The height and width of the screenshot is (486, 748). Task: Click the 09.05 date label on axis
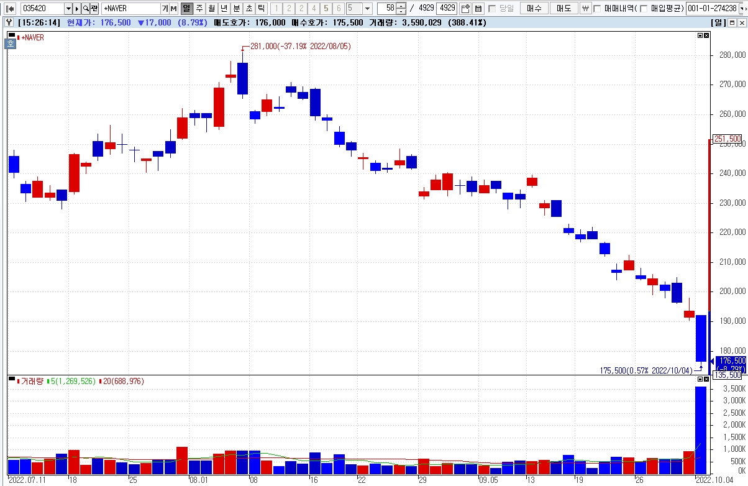click(x=489, y=480)
